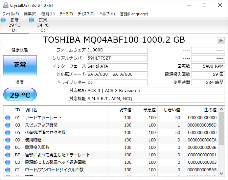The width and height of the screenshot is (228, 180).
Task: Click the 回転数 value 5400 RPM
Action: click(208, 67)
